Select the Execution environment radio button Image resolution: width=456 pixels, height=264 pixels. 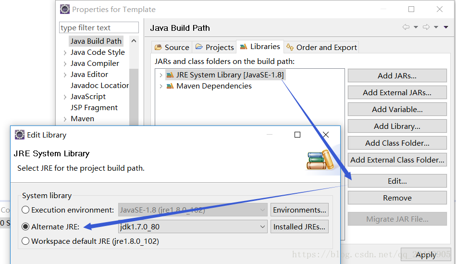(x=25, y=210)
